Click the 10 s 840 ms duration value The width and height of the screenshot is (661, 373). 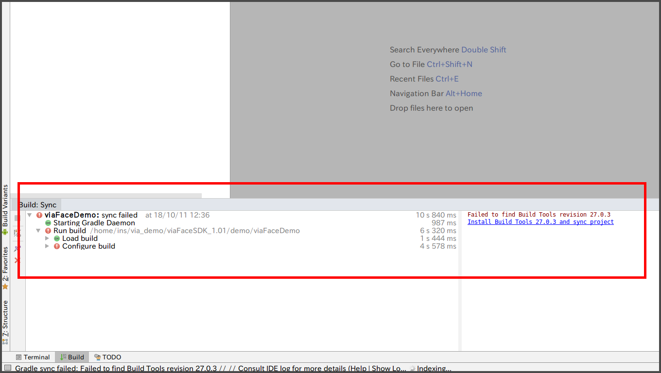click(x=436, y=215)
